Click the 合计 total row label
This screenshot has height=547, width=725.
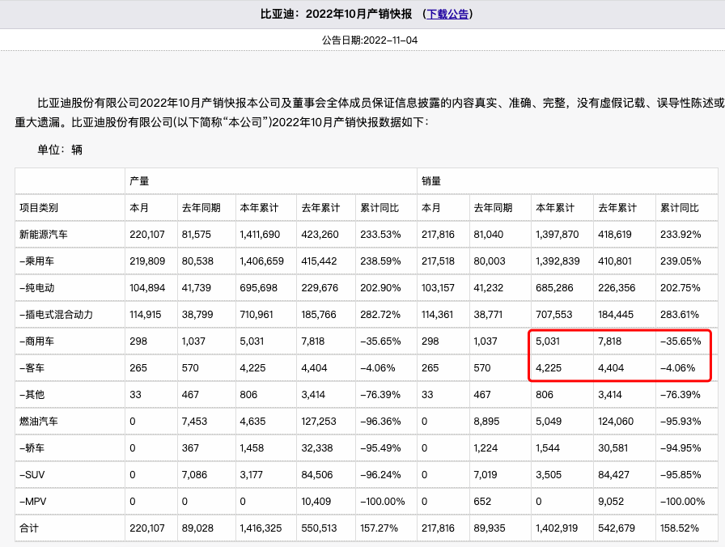[x=29, y=528]
